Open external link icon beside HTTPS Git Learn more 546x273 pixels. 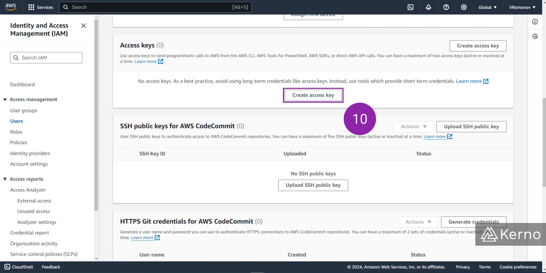pyautogui.click(x=157, y=238)
